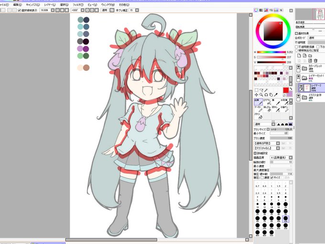Create a new layer folder icon

click(x=310, y=55)
